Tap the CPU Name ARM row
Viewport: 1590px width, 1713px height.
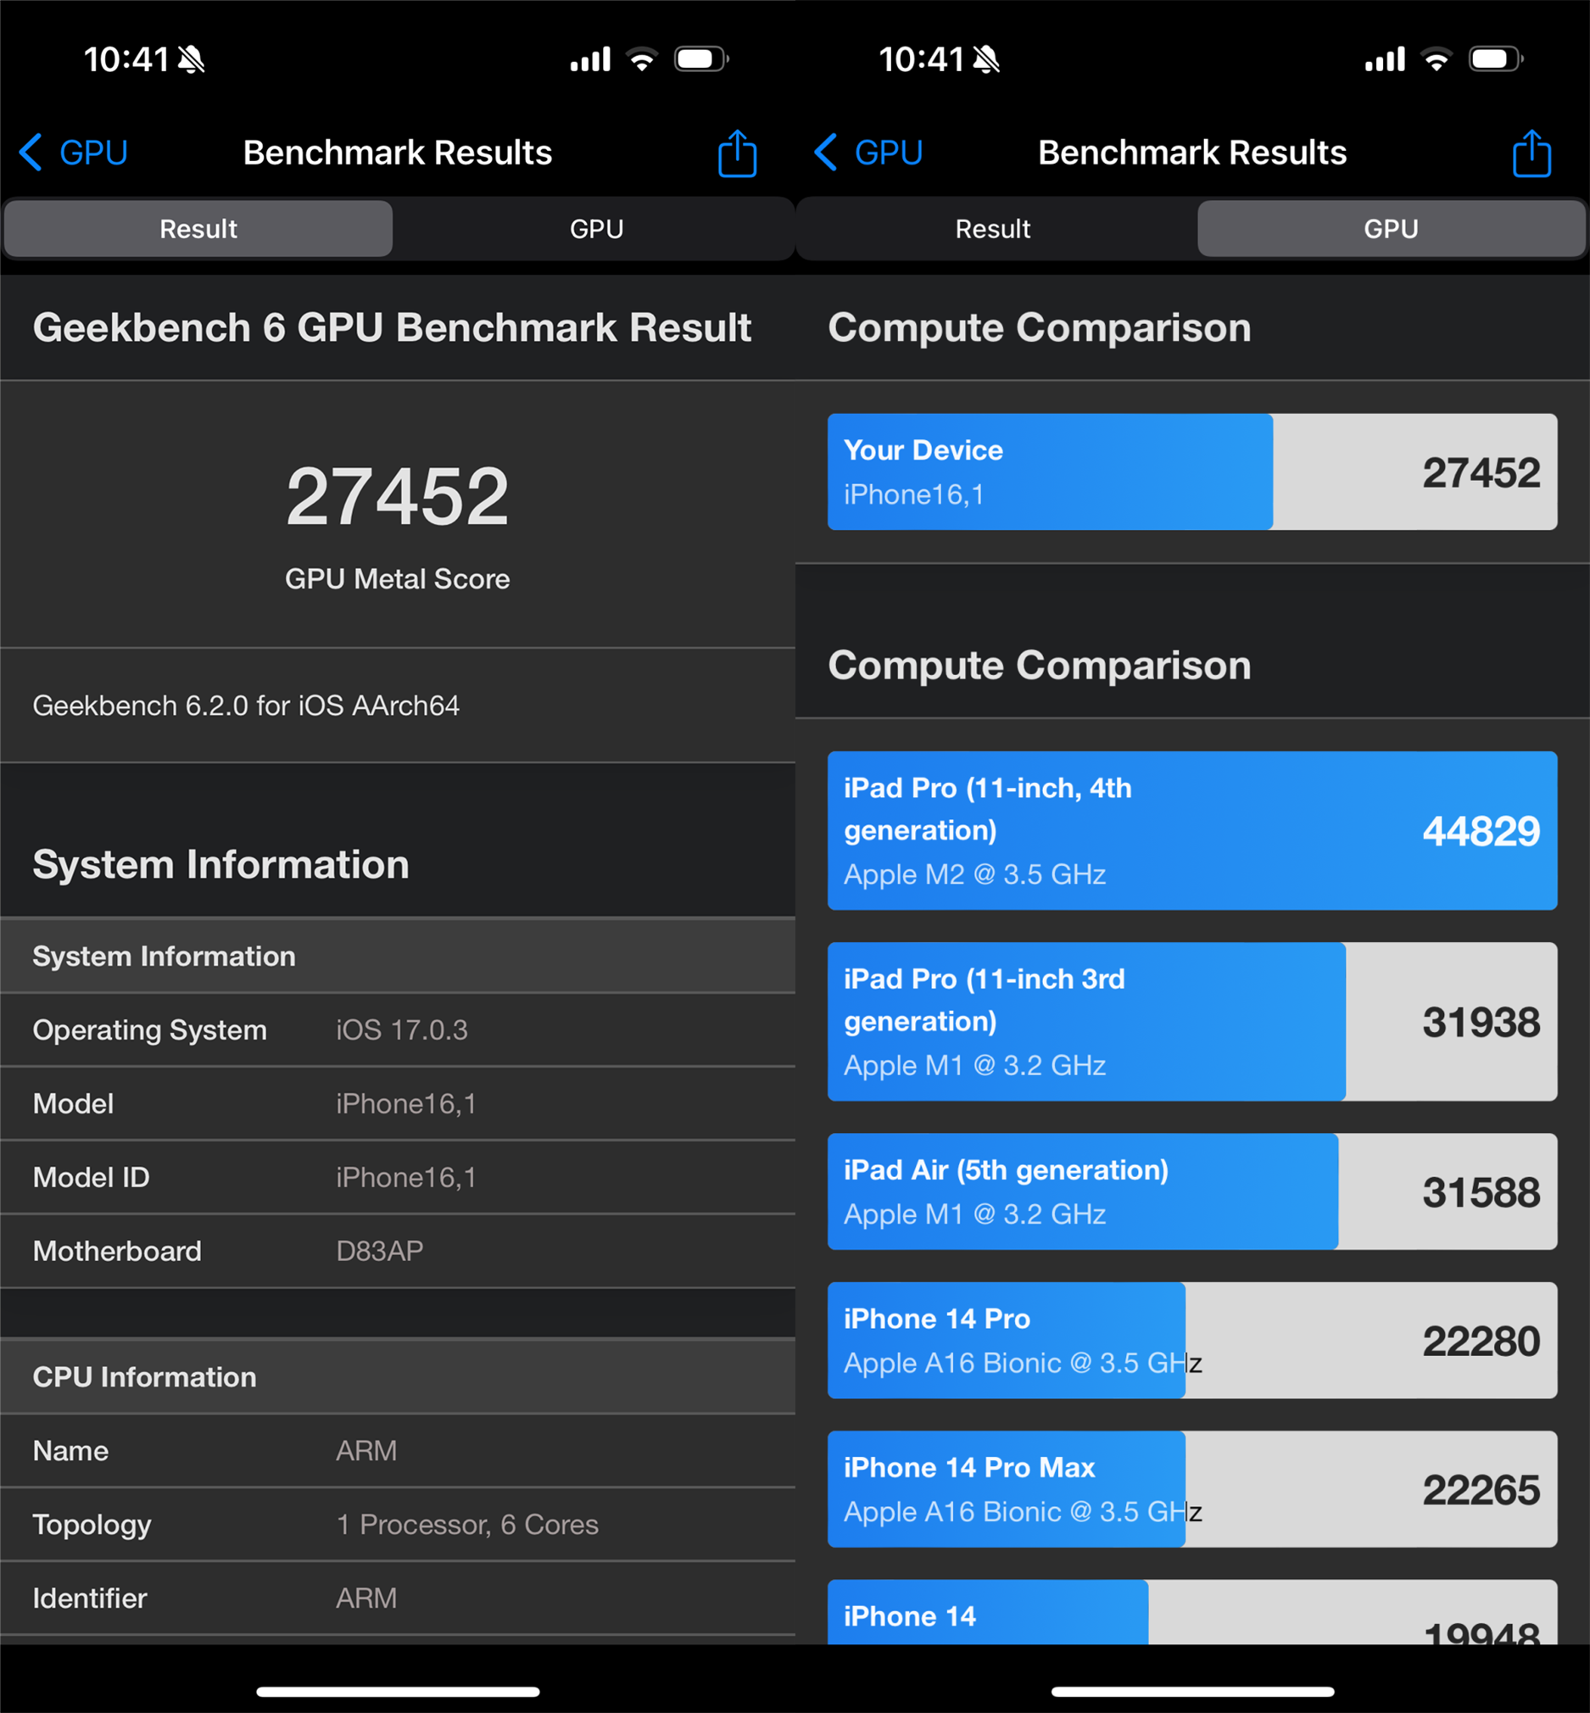pyautogui.click(x=398, y=1451)
